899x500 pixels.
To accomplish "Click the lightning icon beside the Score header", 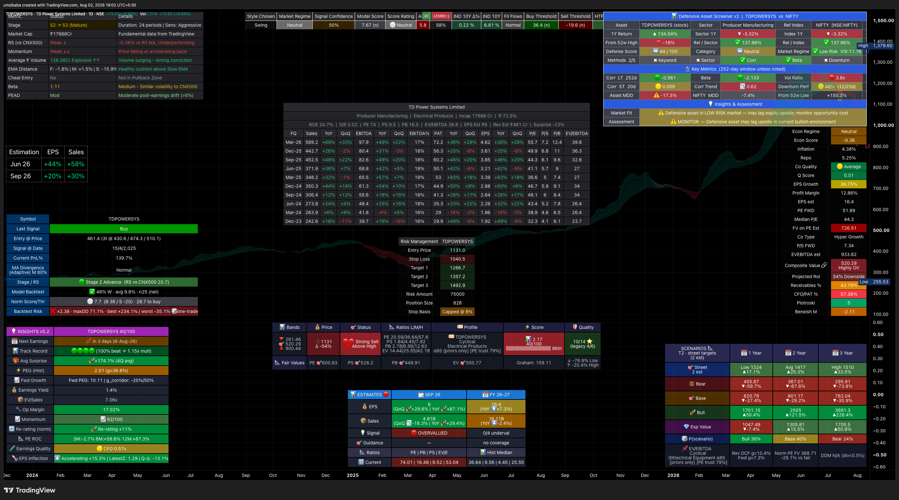I will pos(527,327).
